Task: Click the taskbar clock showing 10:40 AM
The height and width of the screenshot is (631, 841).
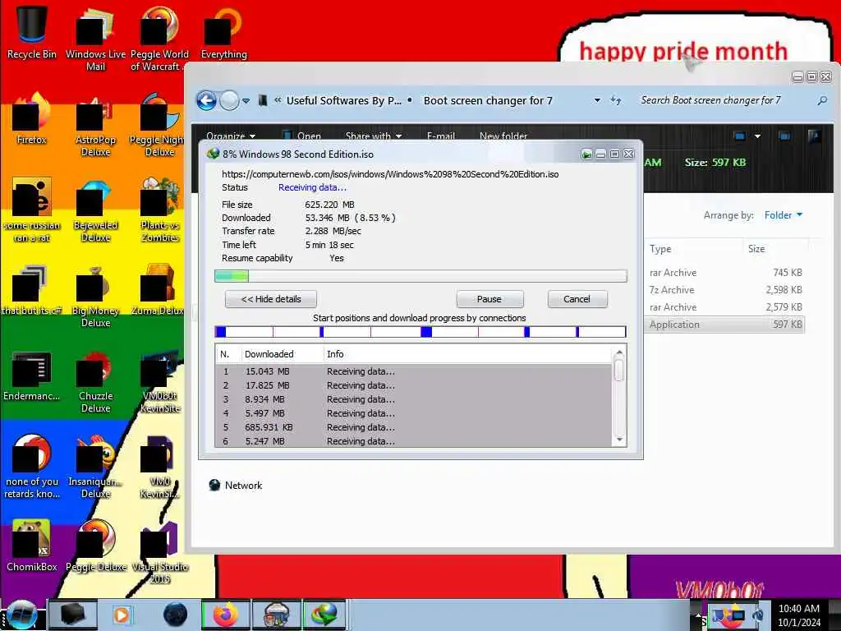Action: [798, 615]
